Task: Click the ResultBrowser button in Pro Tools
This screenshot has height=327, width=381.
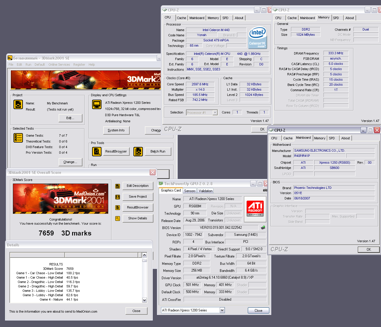Action: tap(116, 151)
